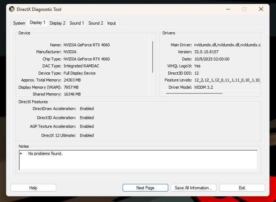276x202 pixels.
Task: Select the Display 1 tab
Action: click(x=37, y=23)
